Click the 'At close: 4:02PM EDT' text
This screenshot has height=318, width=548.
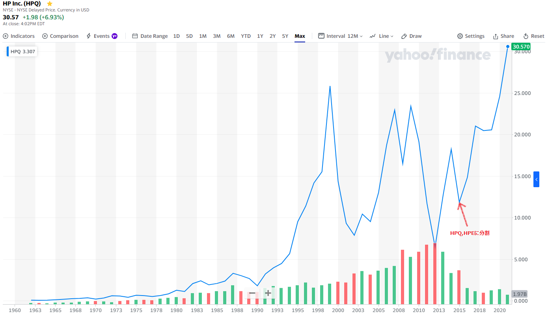click(24, 24)
